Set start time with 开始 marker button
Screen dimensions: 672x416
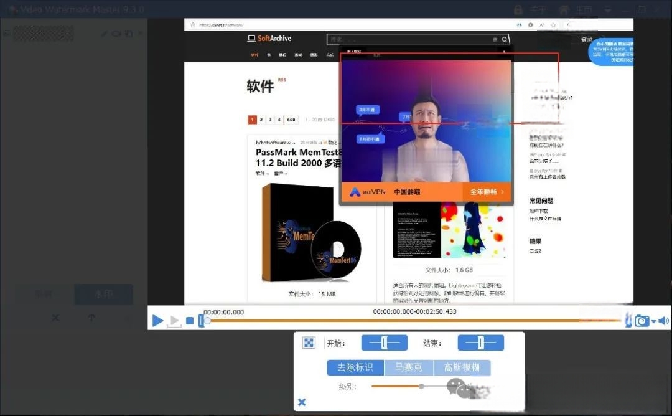pyautogui.click(x=385, y=343)
